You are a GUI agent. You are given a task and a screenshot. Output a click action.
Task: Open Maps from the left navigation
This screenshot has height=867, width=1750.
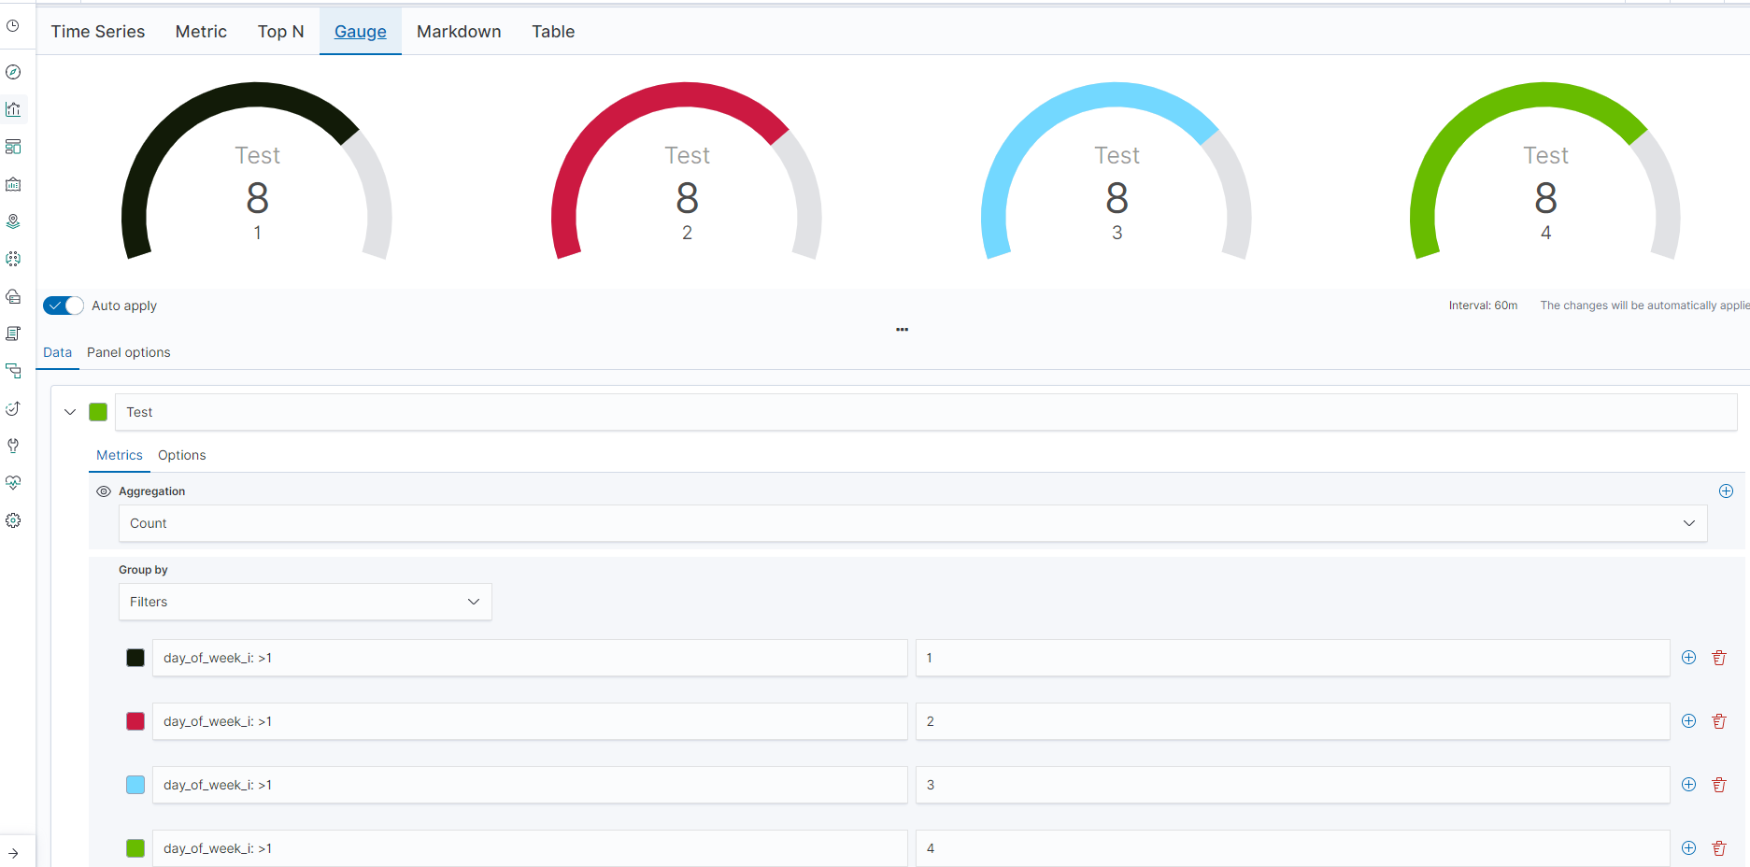click(x=14, y=221)
